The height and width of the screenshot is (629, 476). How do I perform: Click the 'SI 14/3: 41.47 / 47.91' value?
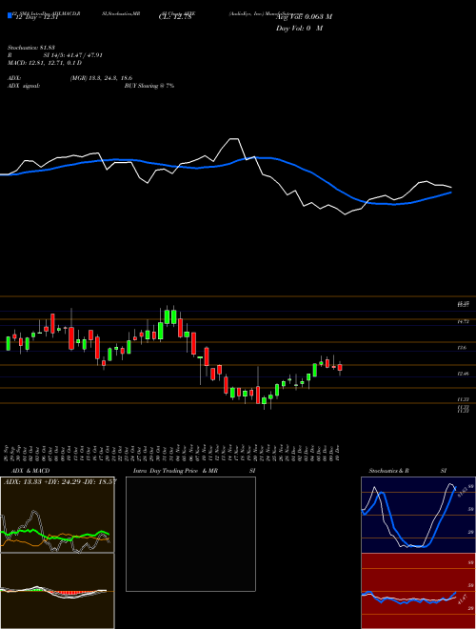coord(73,55)
